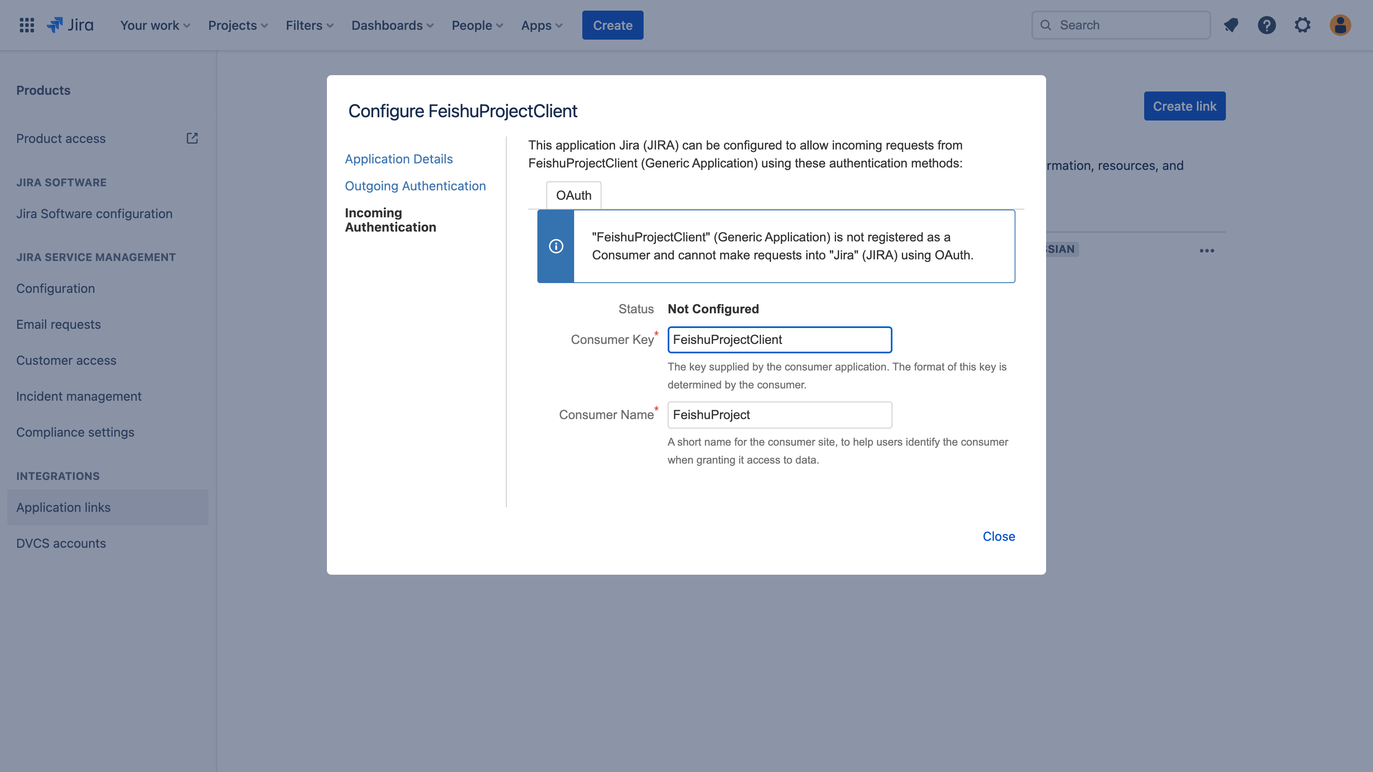
Task: Click the 'JIRA SERVICE MANAGEMENT' section heading
Action: pyautogui.click(x=96, y=257)
